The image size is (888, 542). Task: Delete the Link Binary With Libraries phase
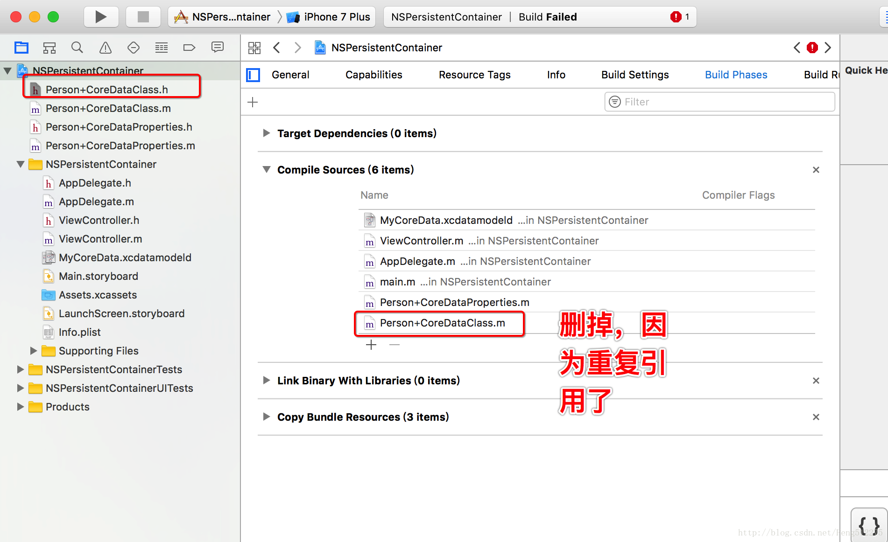click(816, 381)
